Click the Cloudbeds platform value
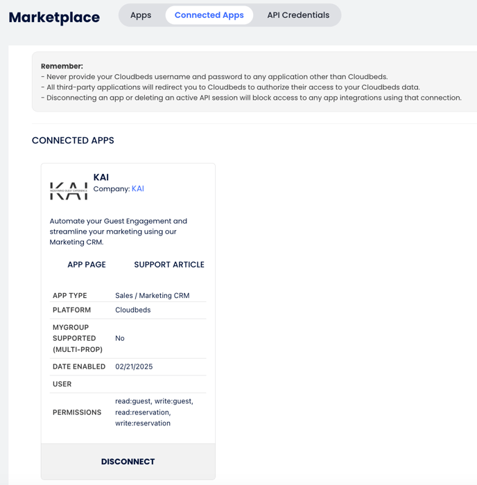The height and width of the screenshot is (485, 477). (132, 310)
